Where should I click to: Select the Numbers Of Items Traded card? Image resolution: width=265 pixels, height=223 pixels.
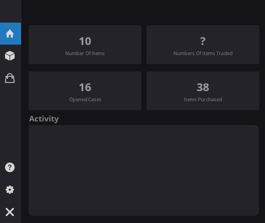pyautogui.click(x=203, y=45)
